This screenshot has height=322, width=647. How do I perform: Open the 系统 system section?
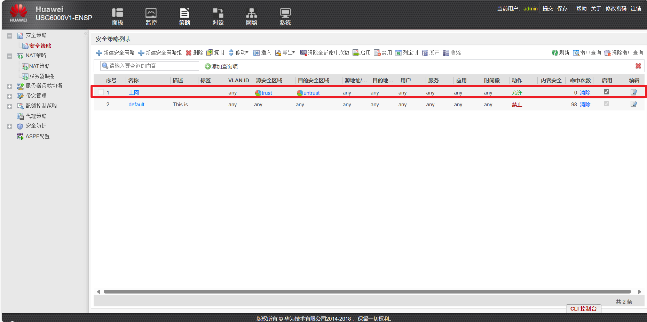[285, 16]
